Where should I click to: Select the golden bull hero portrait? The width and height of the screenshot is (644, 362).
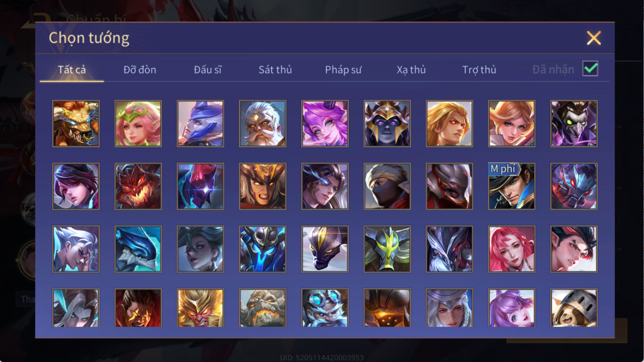76,123
